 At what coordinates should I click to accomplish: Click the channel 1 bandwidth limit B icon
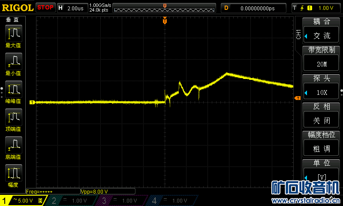40,200
